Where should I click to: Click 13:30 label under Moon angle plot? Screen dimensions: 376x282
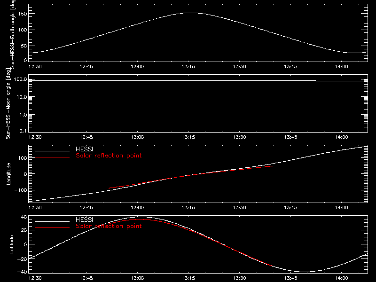[x=239, y=137]
